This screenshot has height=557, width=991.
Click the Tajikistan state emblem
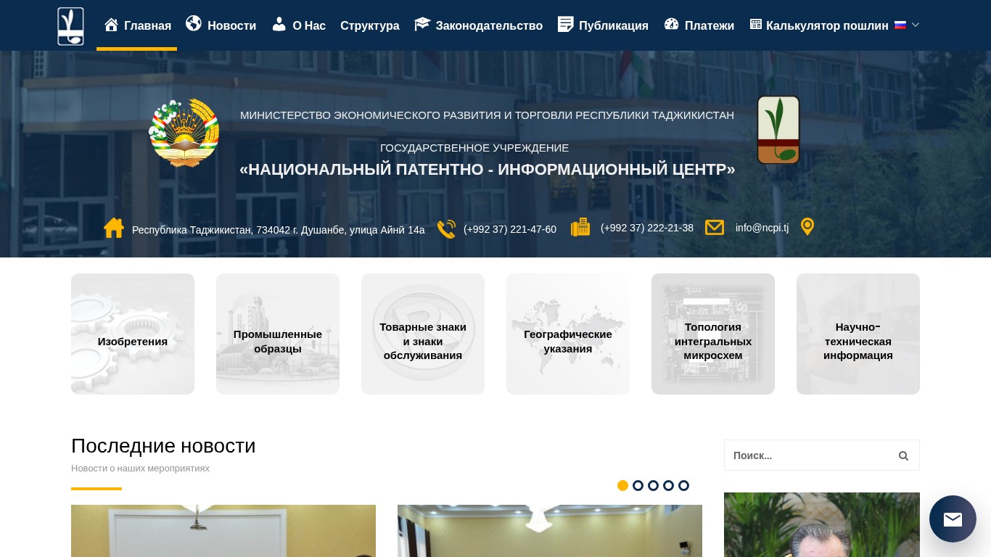tap(184, 133)
